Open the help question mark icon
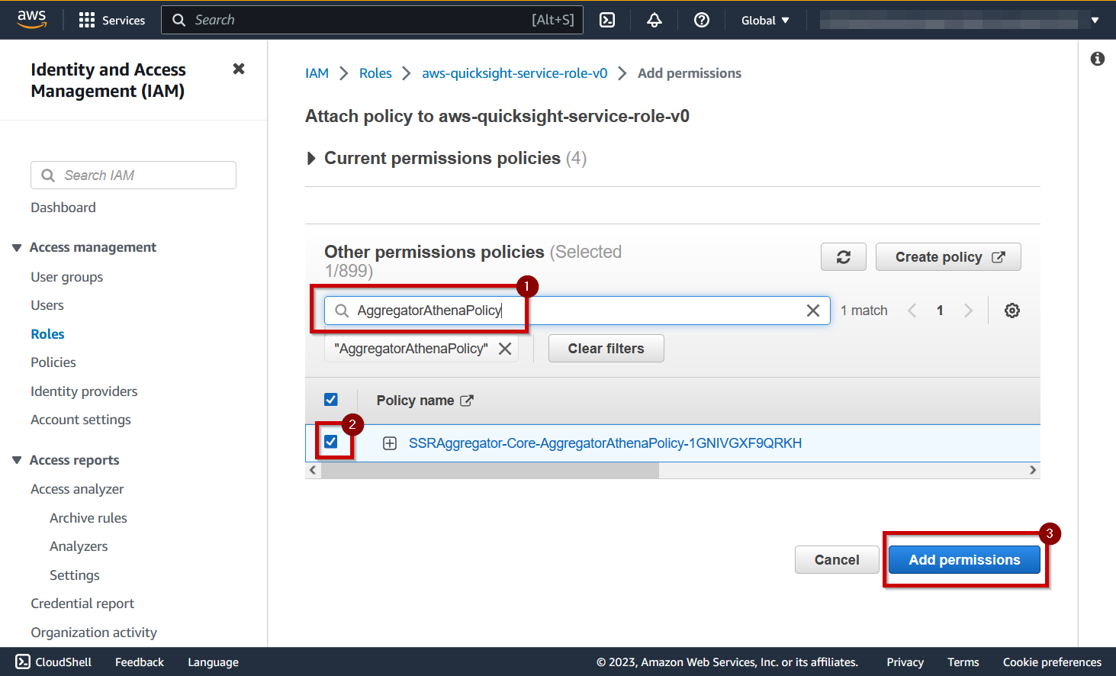Image resolution: width=1116 pixels, height=676 pixels. pyautogui.click(x=702, y=20)
